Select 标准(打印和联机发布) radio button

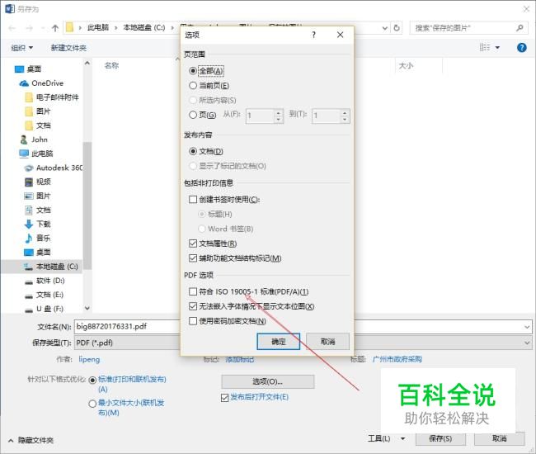tap(92, 380)
